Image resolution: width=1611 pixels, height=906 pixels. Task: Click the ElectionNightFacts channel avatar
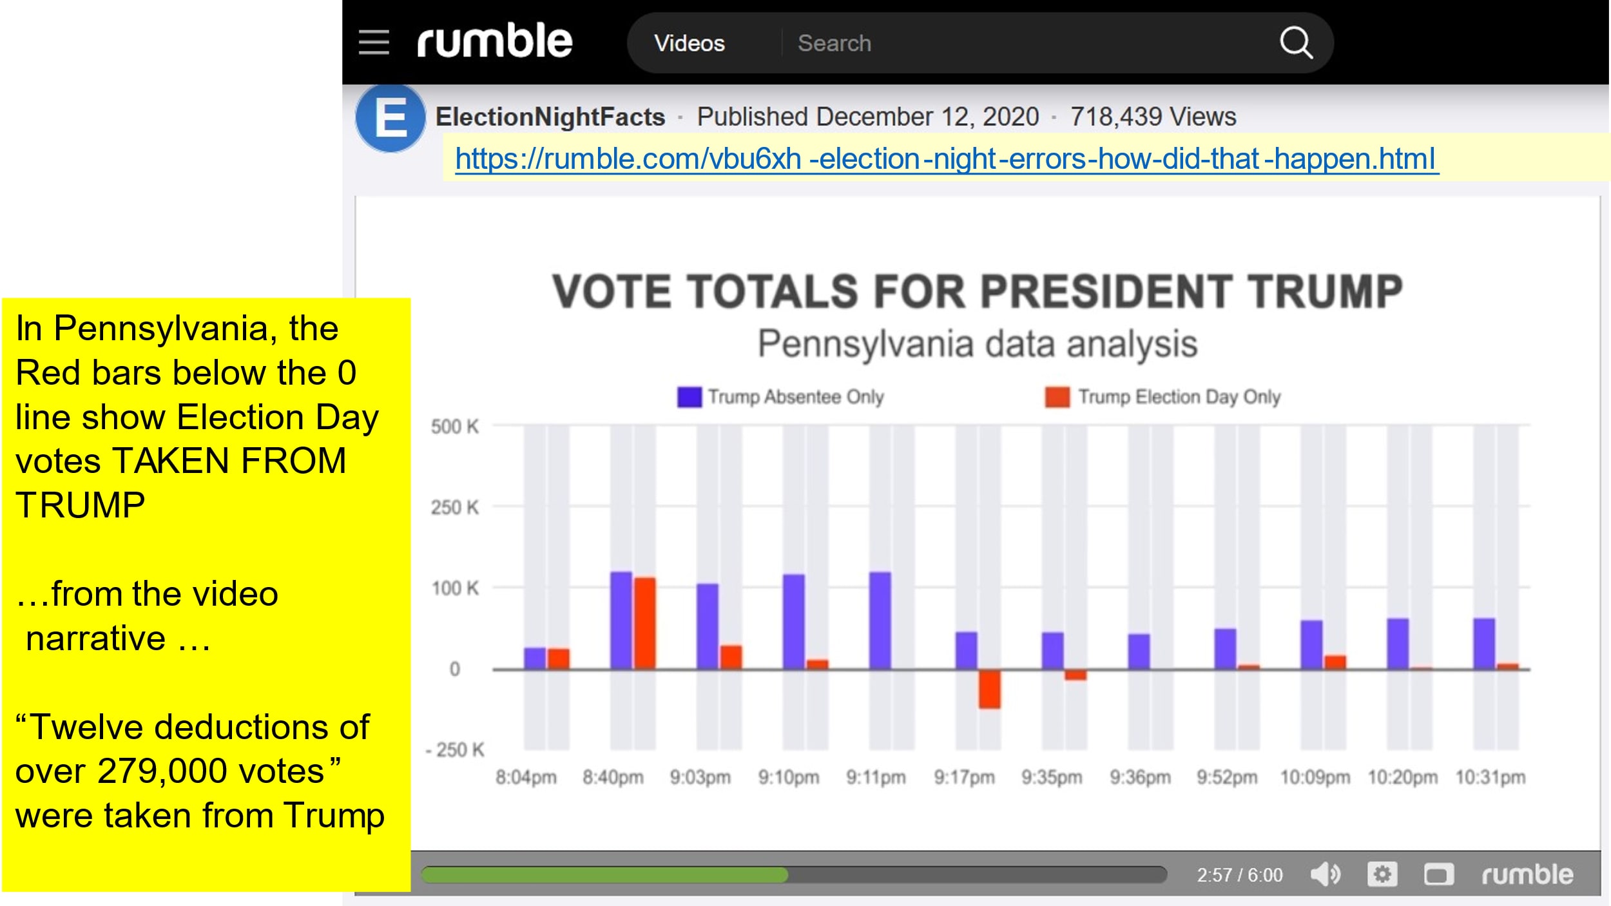(x=390, y=119)
